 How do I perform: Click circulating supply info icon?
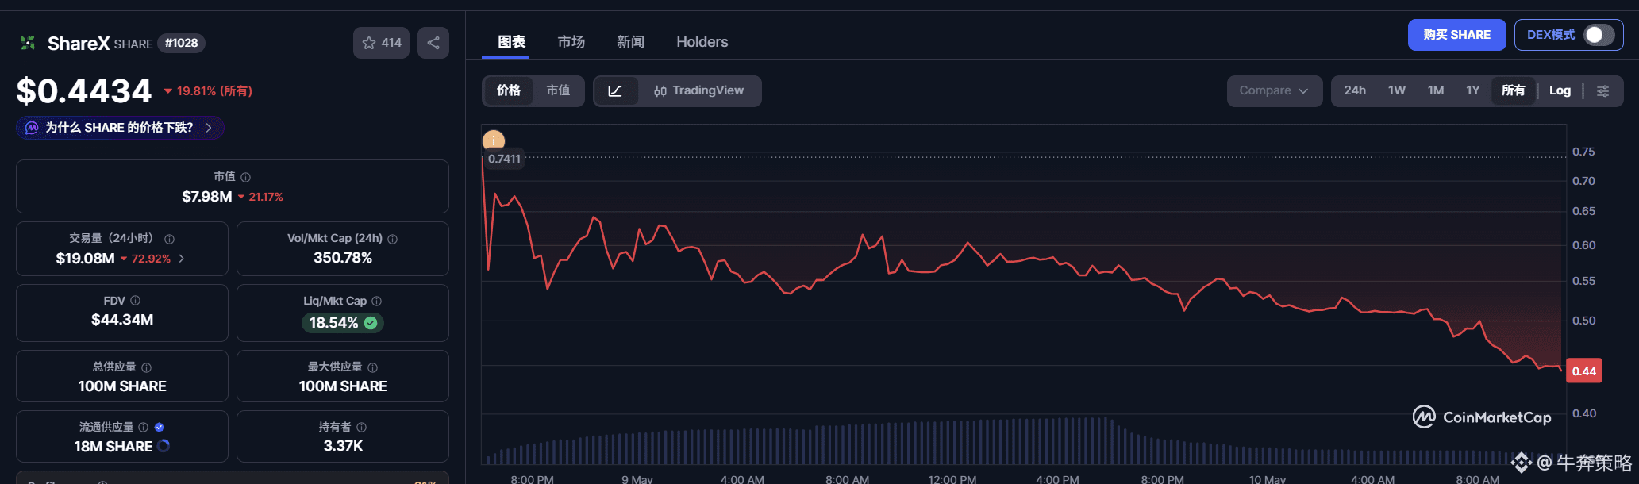[144, 427]
